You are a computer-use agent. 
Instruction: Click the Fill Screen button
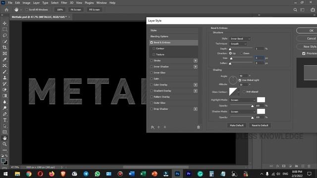(95, 10)
